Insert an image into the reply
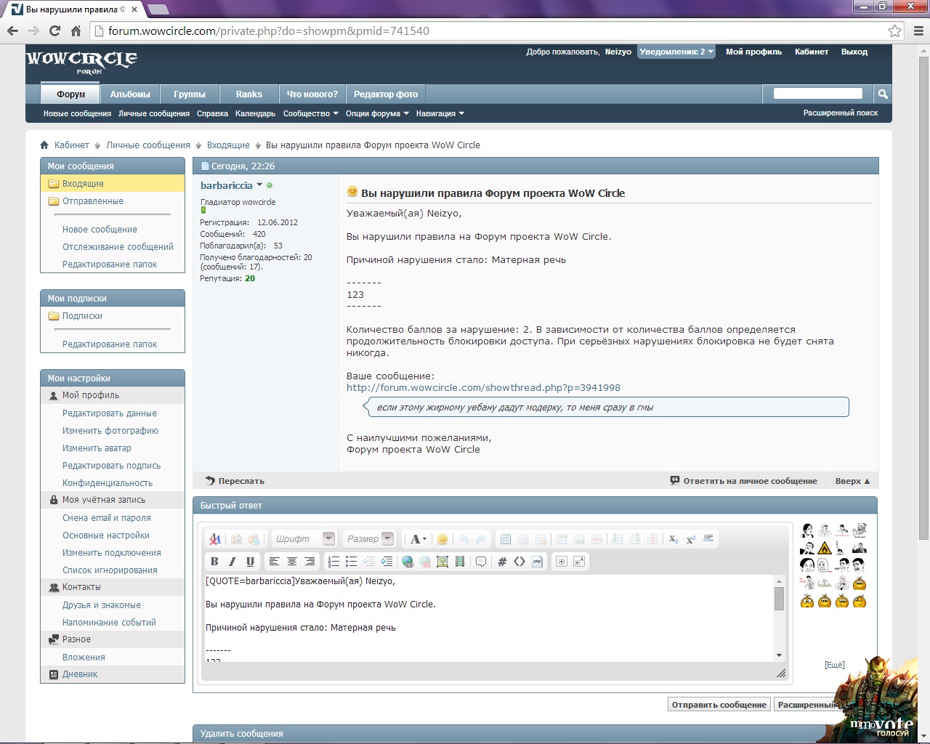The height and width of the screenshot is (744, 930). click(x=442, y=562)
